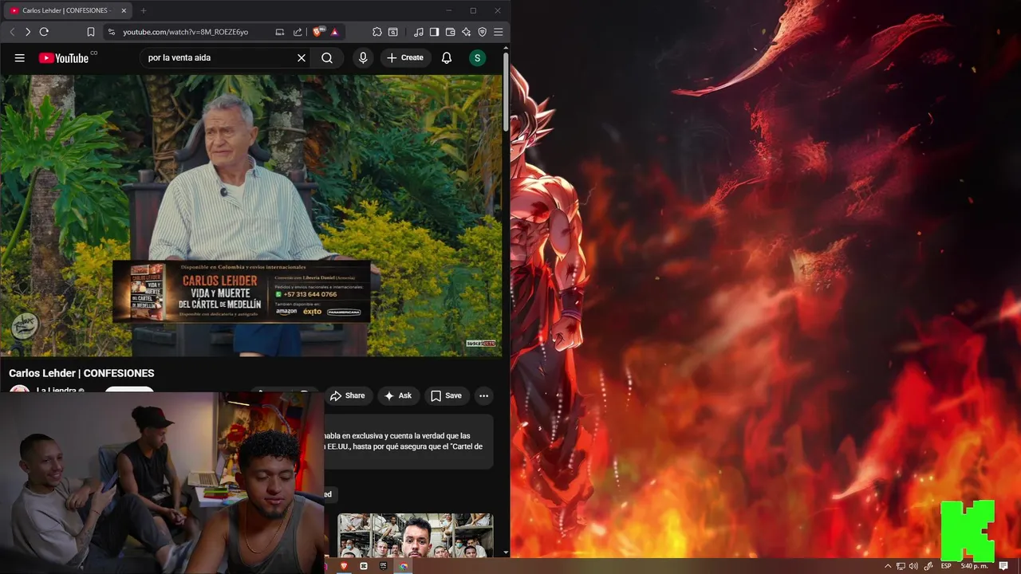This screenshot has height=574, width=1021.
Task: Run the search with the magnifier button
Action: coord(327,57)
